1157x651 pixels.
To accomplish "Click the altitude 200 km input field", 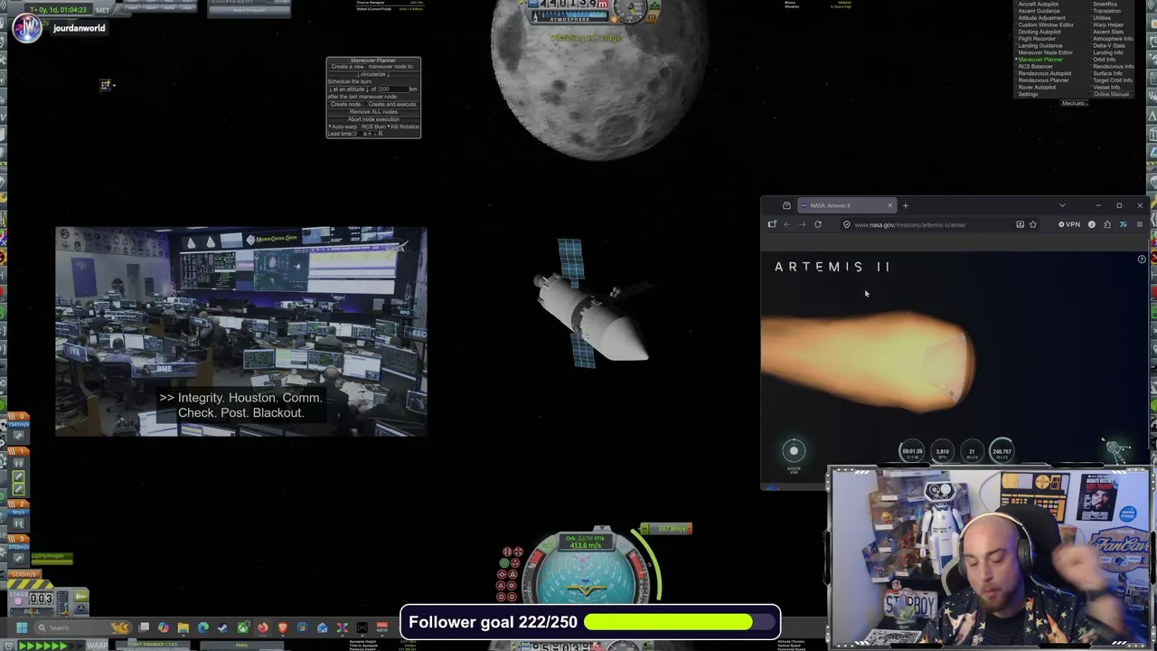I will [x=394, y=90].
